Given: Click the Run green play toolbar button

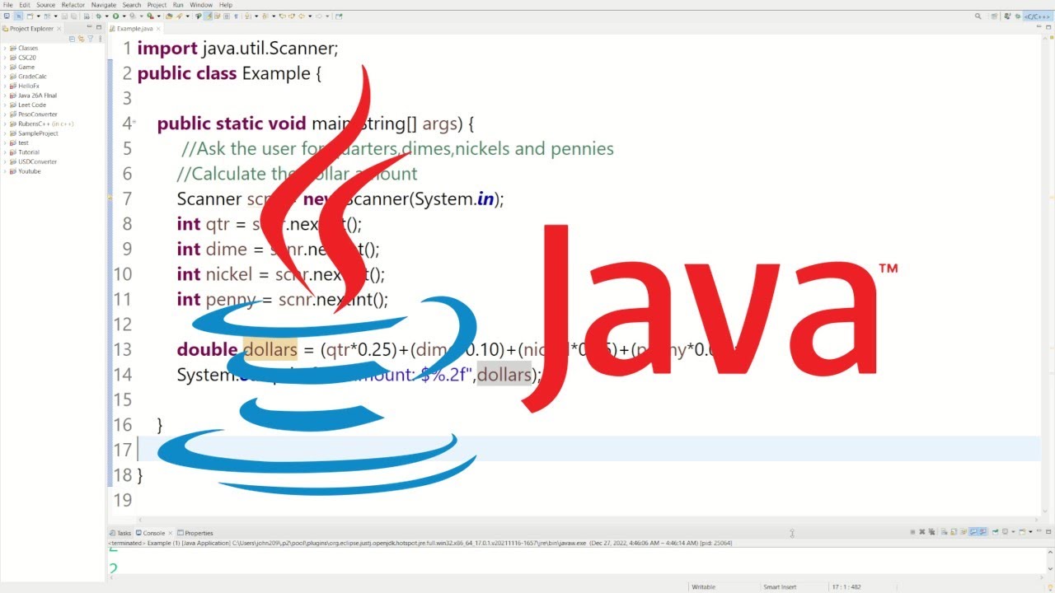Looking at the screenshot, I should pyautogui.click(x=115, y=16).
